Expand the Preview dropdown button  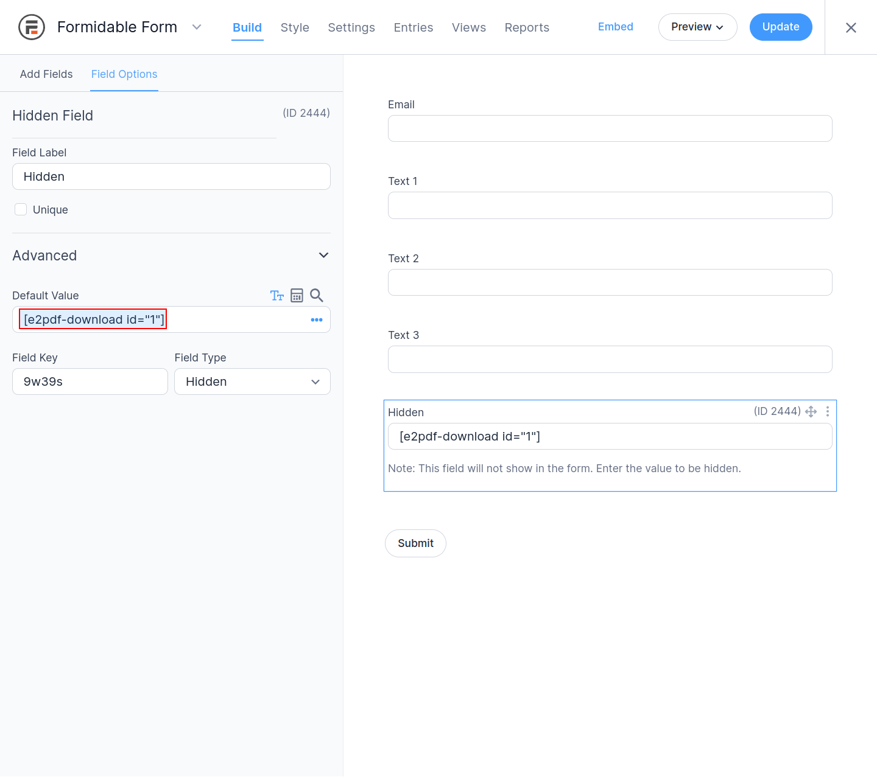tap(697, 27)
